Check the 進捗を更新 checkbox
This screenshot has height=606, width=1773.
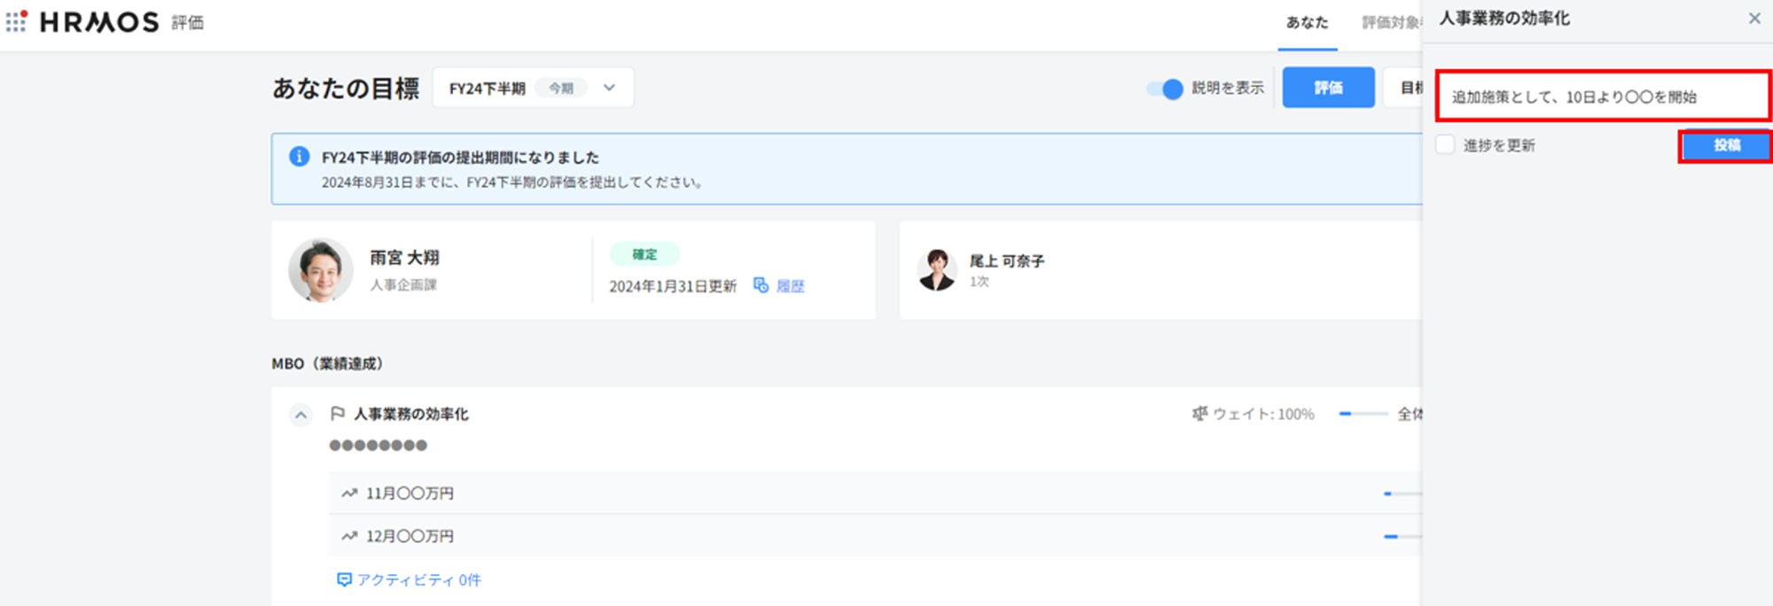coord(1445,144)
